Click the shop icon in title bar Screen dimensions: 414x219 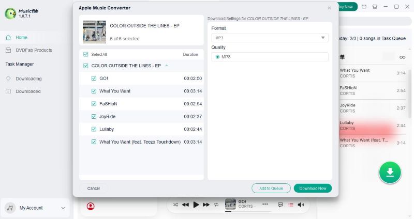point(375,7)
